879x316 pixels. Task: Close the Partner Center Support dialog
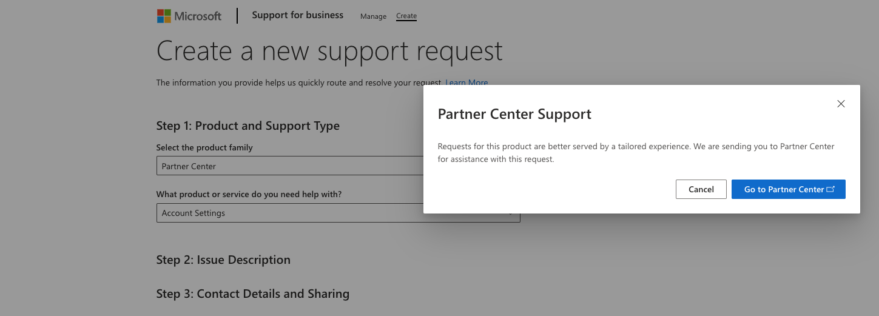click(x=841, y=104)
